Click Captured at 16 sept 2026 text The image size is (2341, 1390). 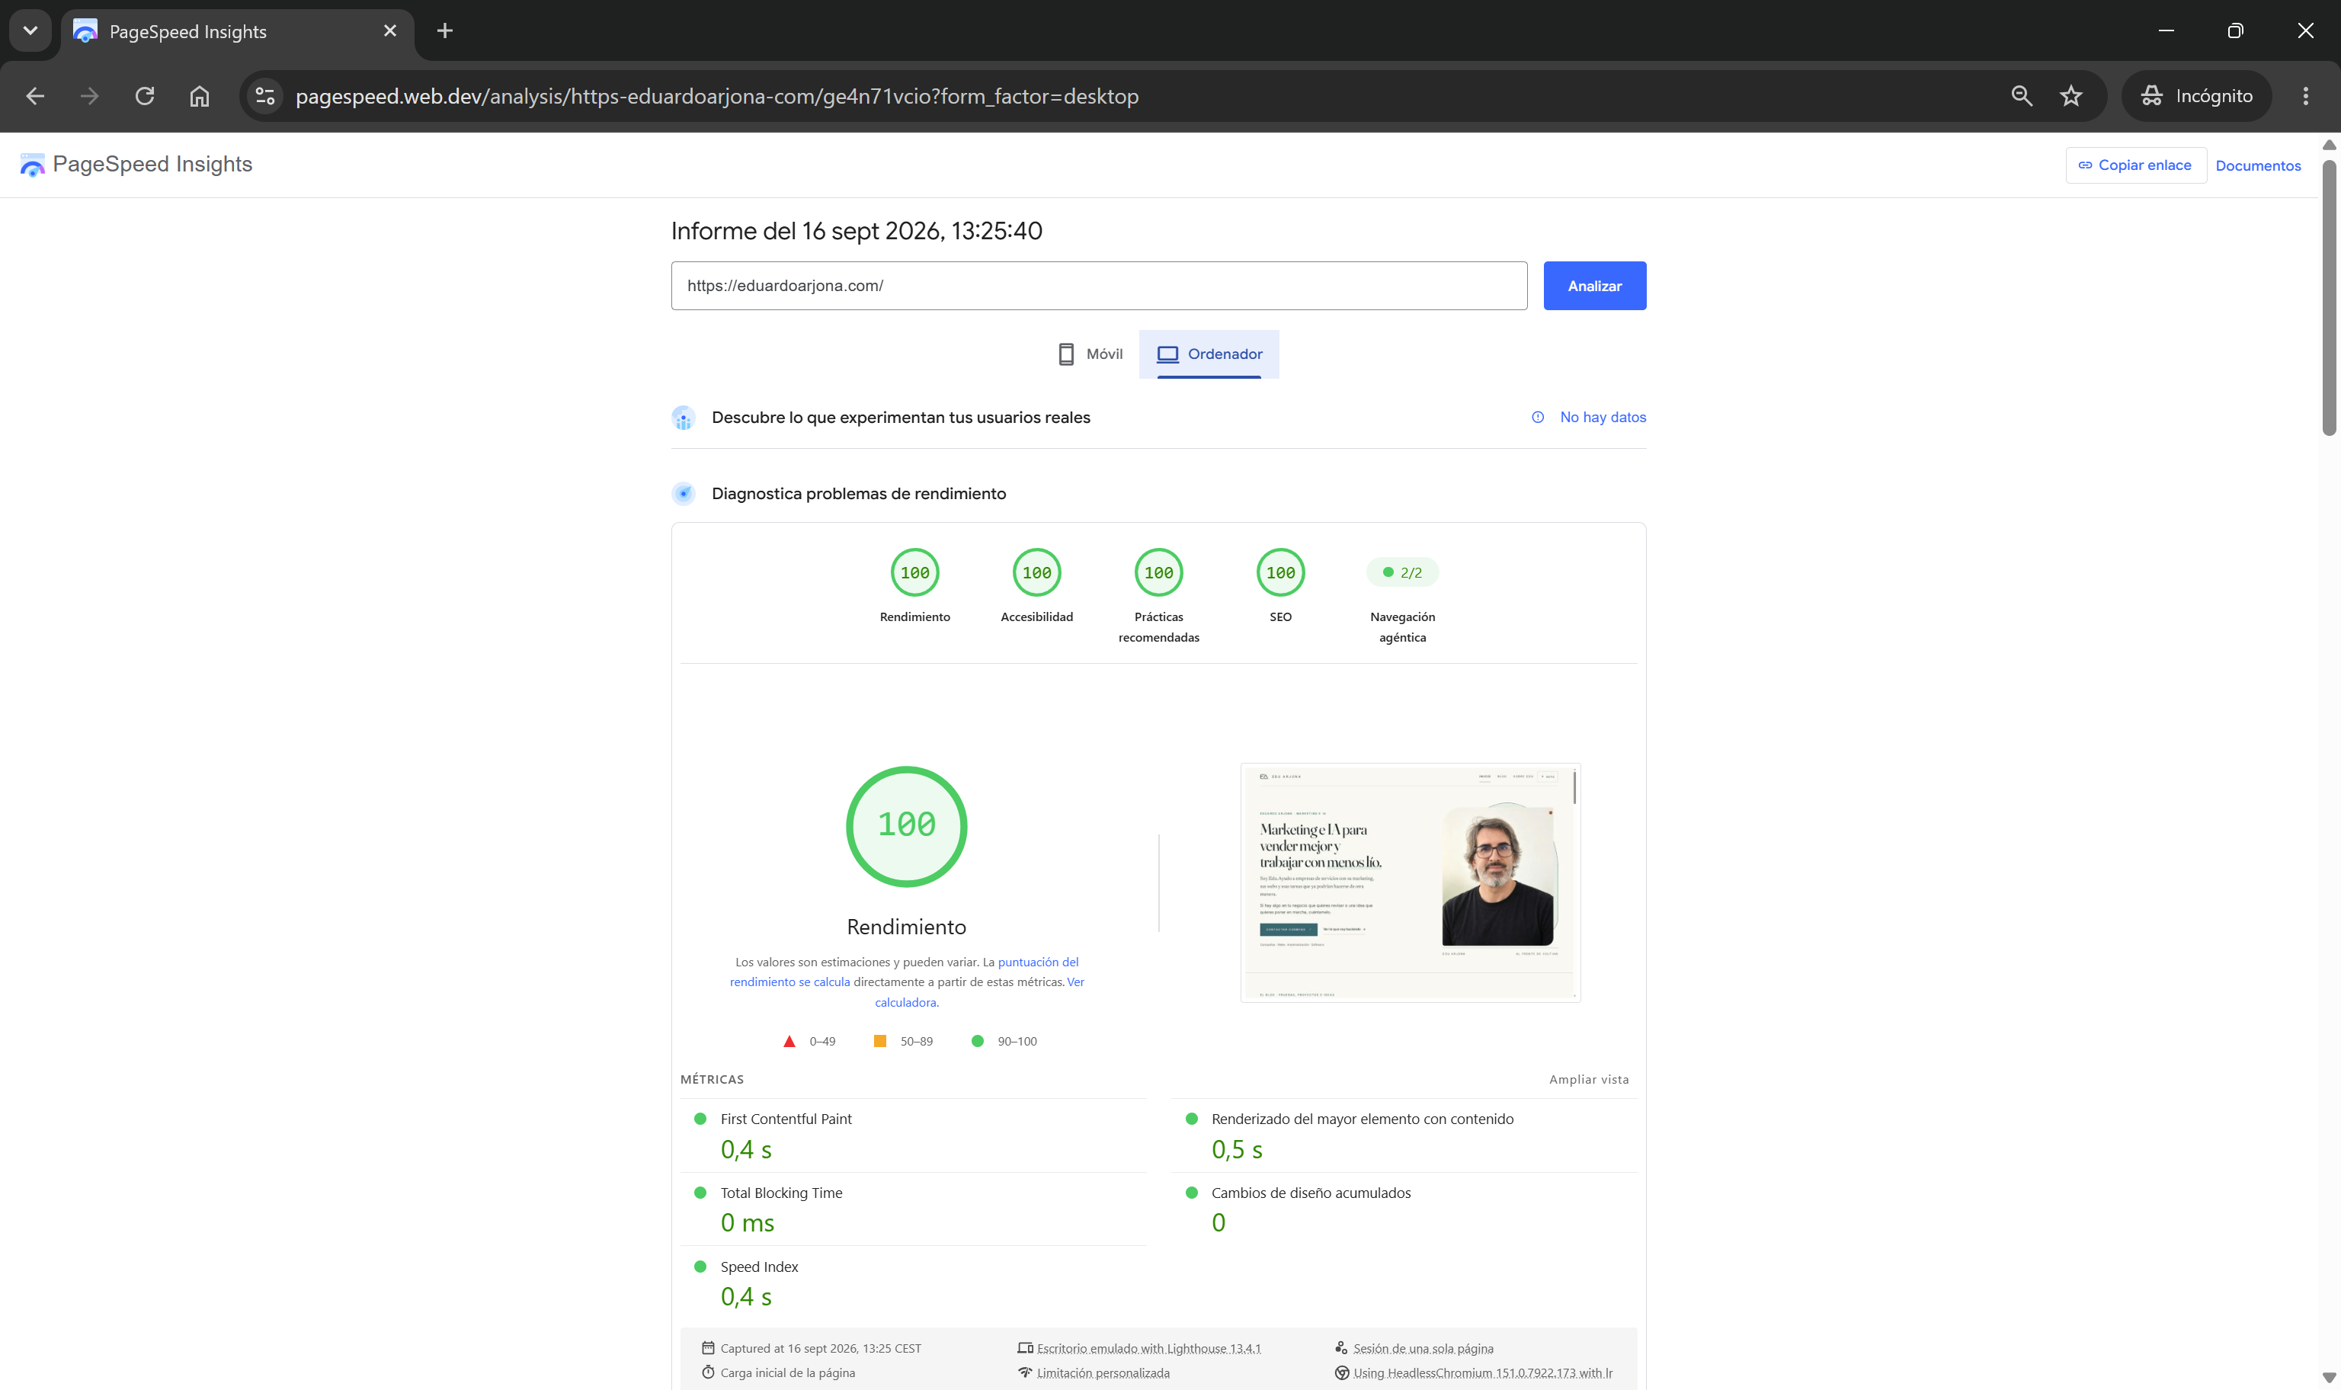point(820,1349)
